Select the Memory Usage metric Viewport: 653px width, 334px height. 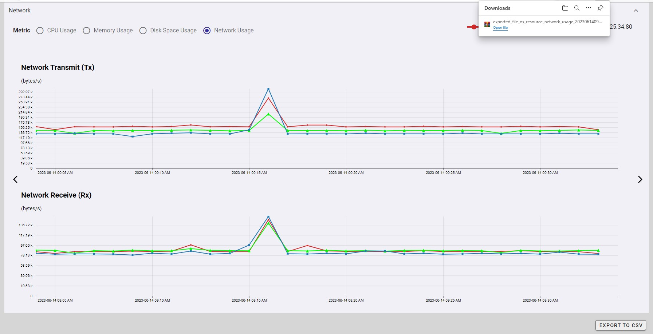pyautogui.click(x=87, y=31)
